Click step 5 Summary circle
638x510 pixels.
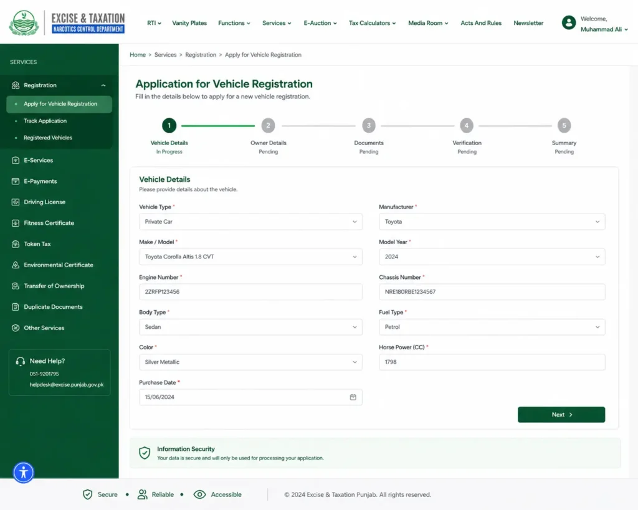pyautogui.click(x=564, y=126)
